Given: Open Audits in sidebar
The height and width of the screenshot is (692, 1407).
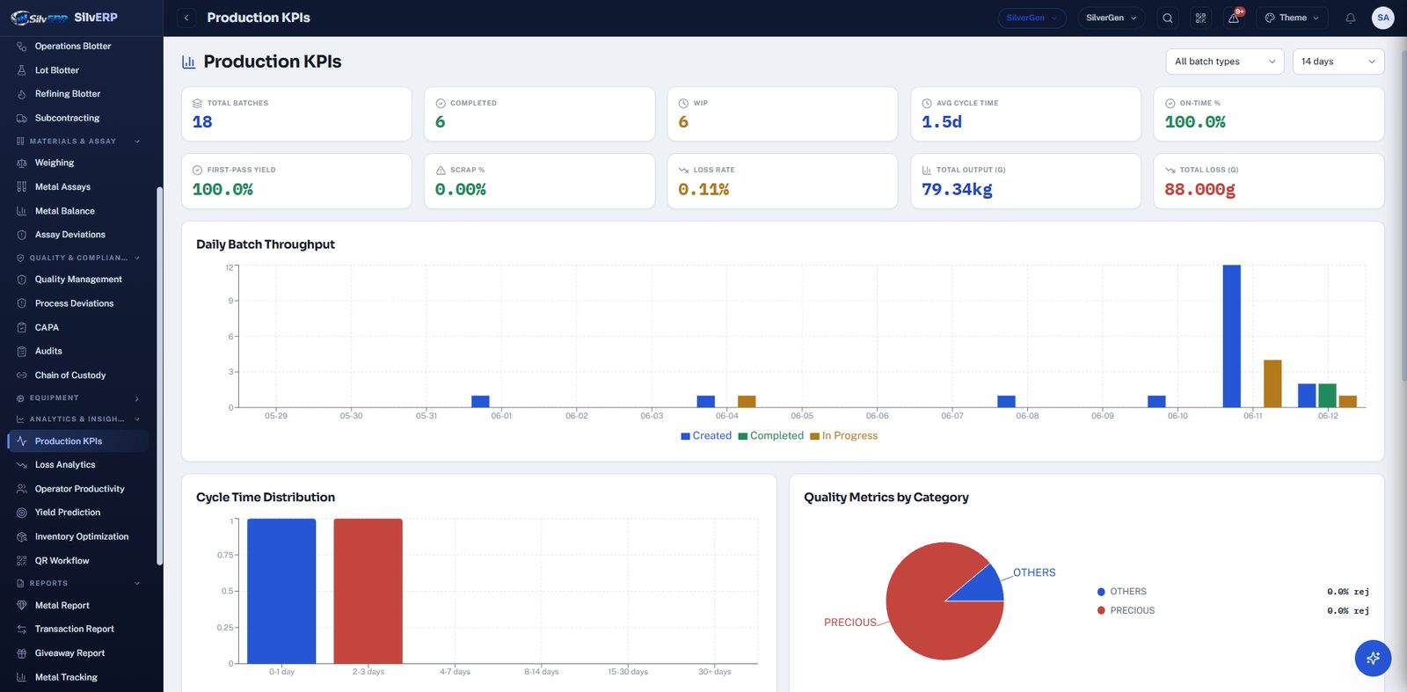Looking at the screenshot, I should [x=78, y=351].
